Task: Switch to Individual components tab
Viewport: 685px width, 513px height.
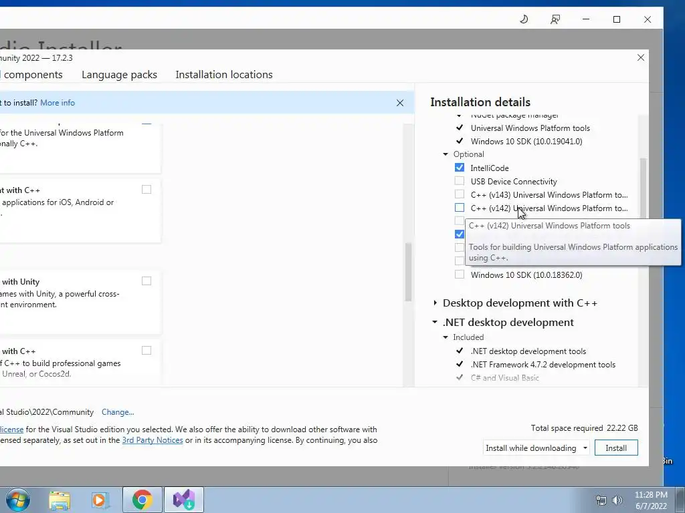Action: click(31, 75)
